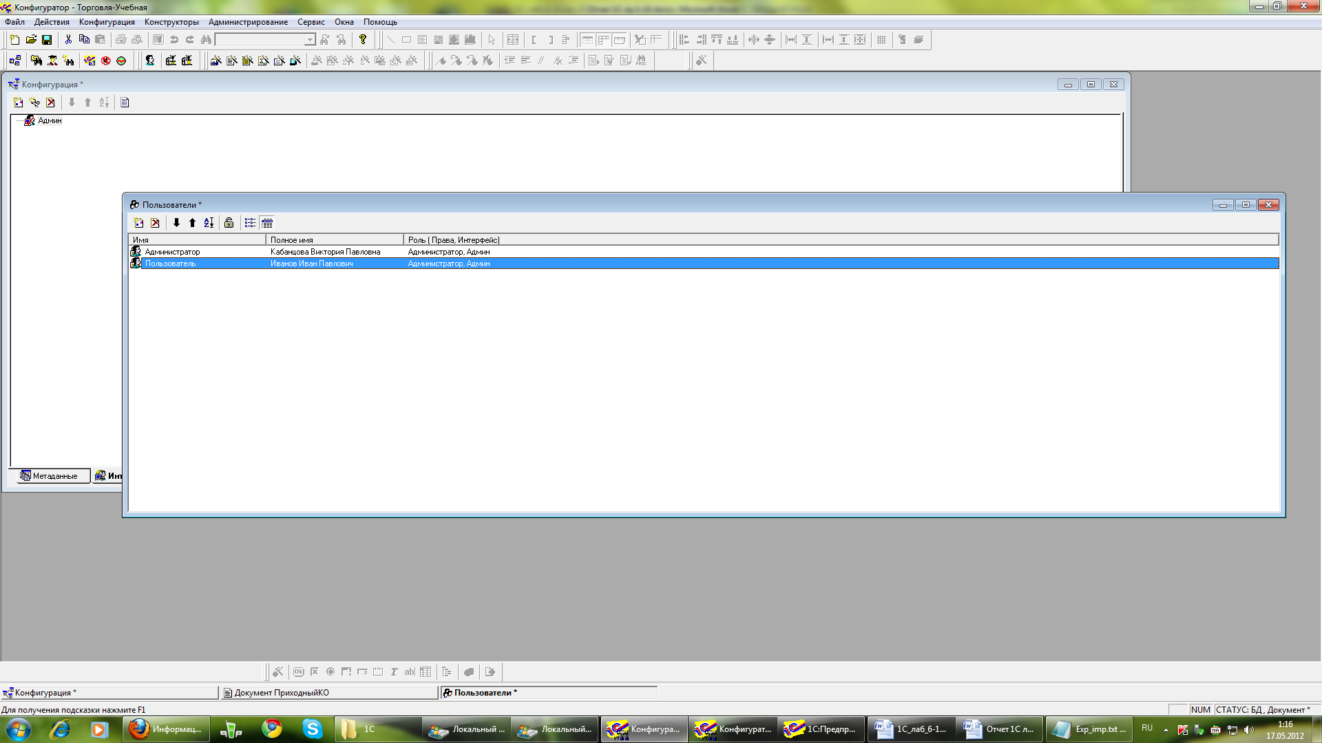Select the Админ item in Конфигурация tree
The image size is (1322, 743).
point(50,120)
